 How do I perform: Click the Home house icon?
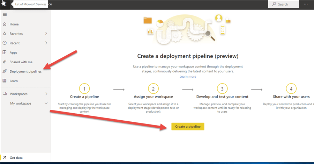point(5,24)
